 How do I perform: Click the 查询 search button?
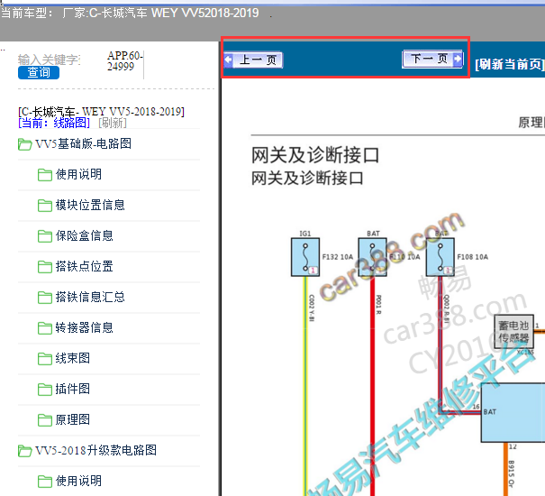pos(39,72)
